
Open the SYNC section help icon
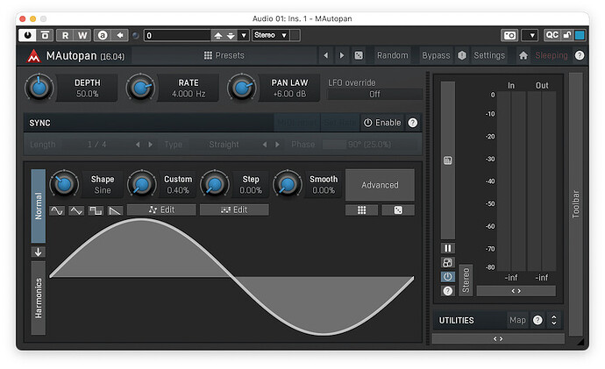click(412, 123)
